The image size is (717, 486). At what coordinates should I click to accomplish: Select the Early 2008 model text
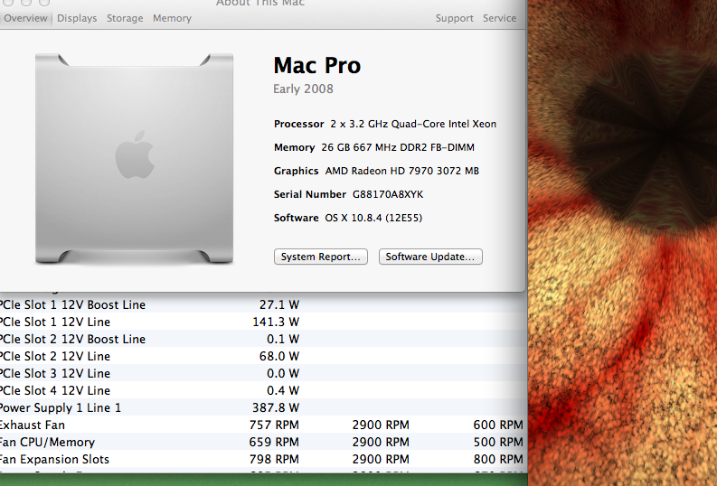coord(303,89)
